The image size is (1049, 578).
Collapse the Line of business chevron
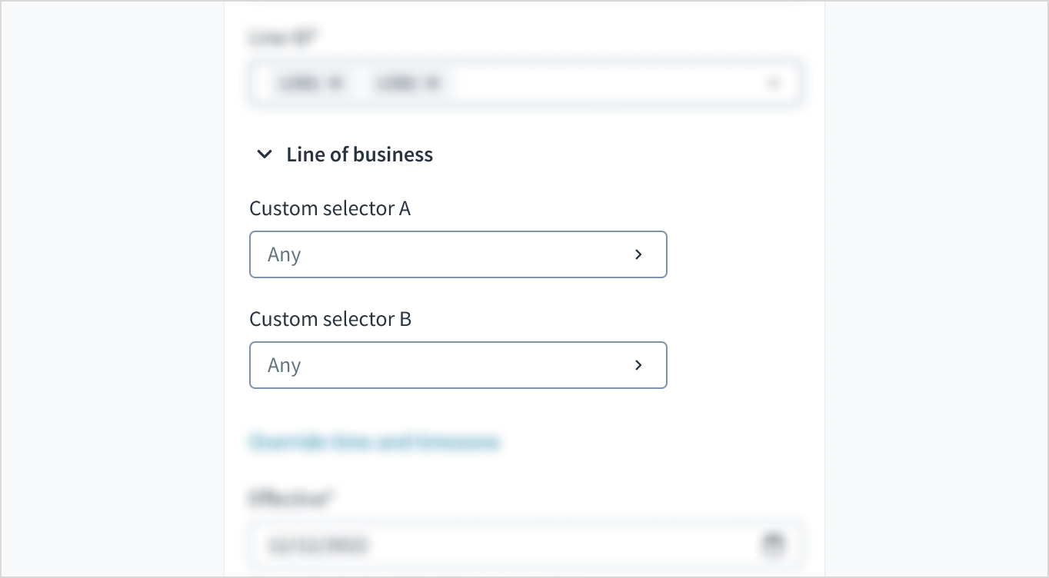coord(265,154)
